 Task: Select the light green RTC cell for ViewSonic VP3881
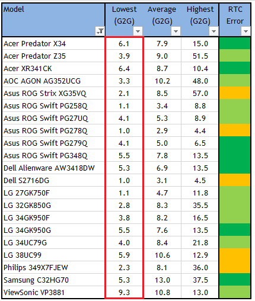click(235, 292)
